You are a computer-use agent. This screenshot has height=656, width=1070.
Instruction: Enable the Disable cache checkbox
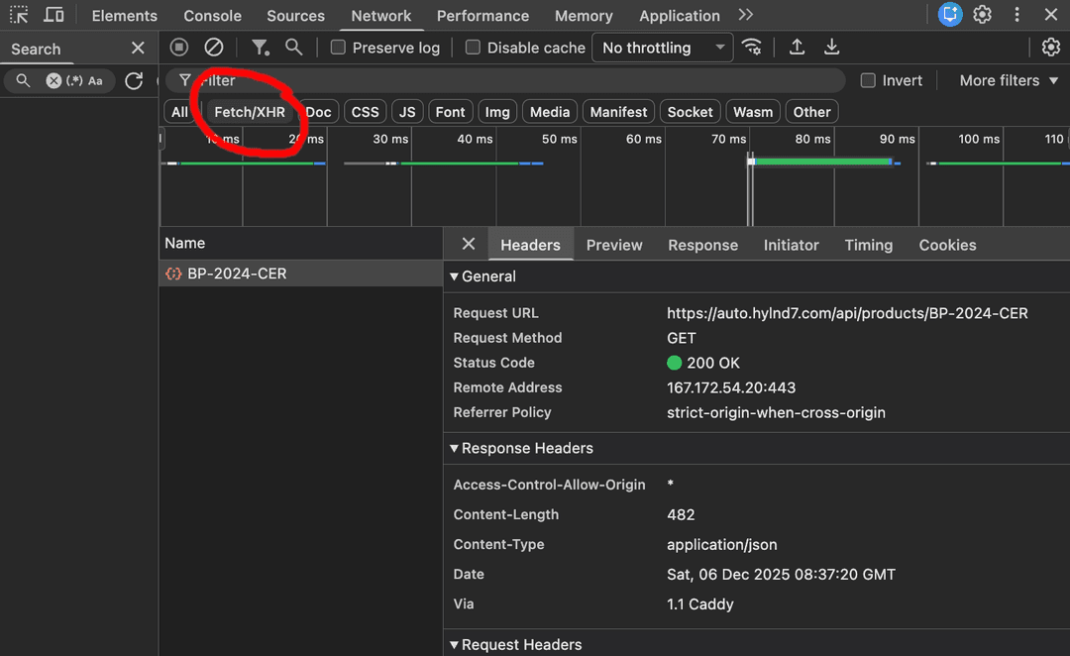(473, 48)
